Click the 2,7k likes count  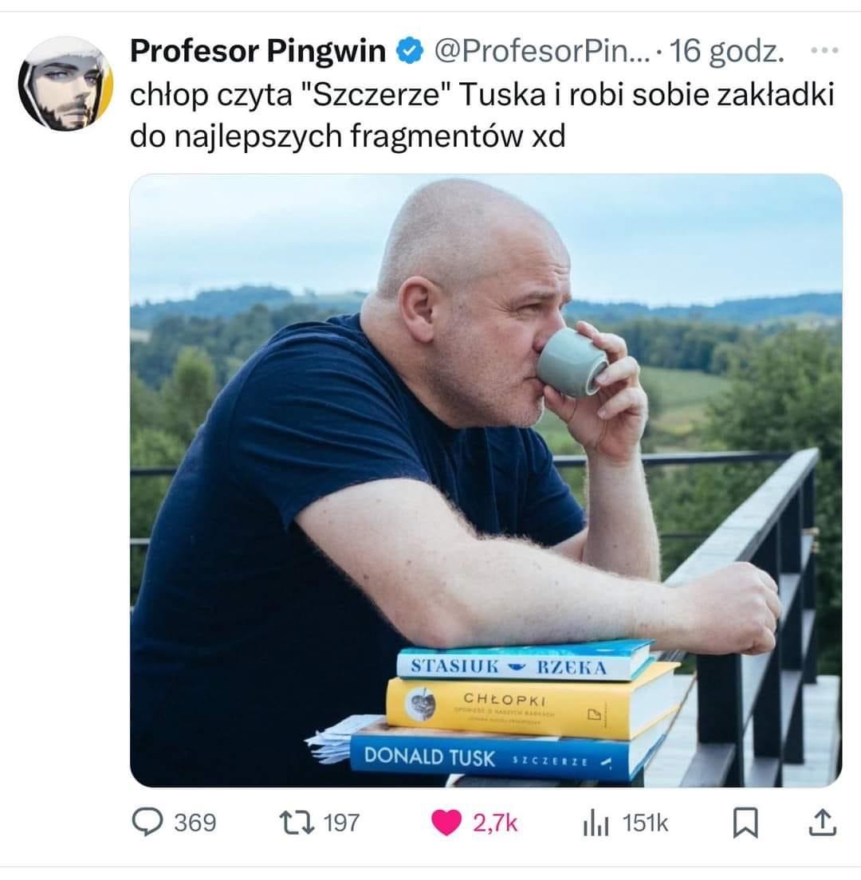(495, 823)
